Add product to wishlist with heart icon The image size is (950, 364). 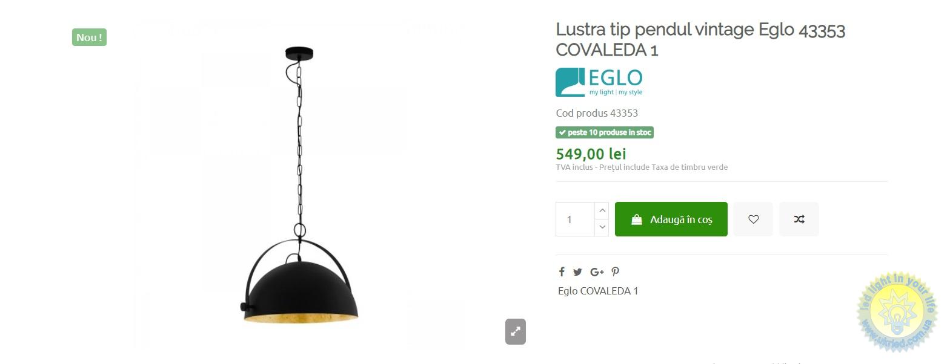click(x=753, y=219)
